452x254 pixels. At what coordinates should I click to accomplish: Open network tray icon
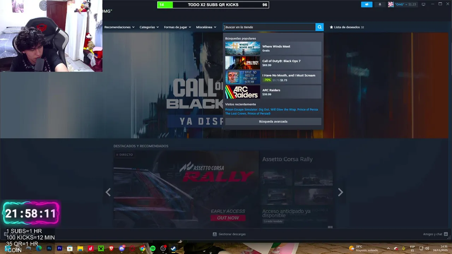coord(421,248)
